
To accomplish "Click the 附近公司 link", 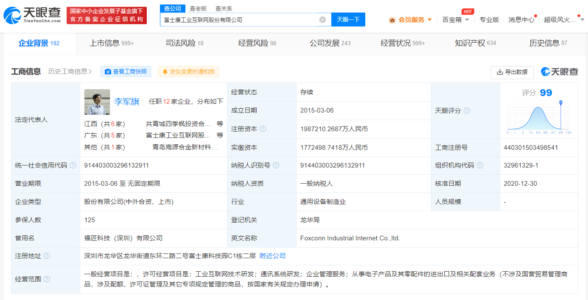I will click(x=272, y=256).
